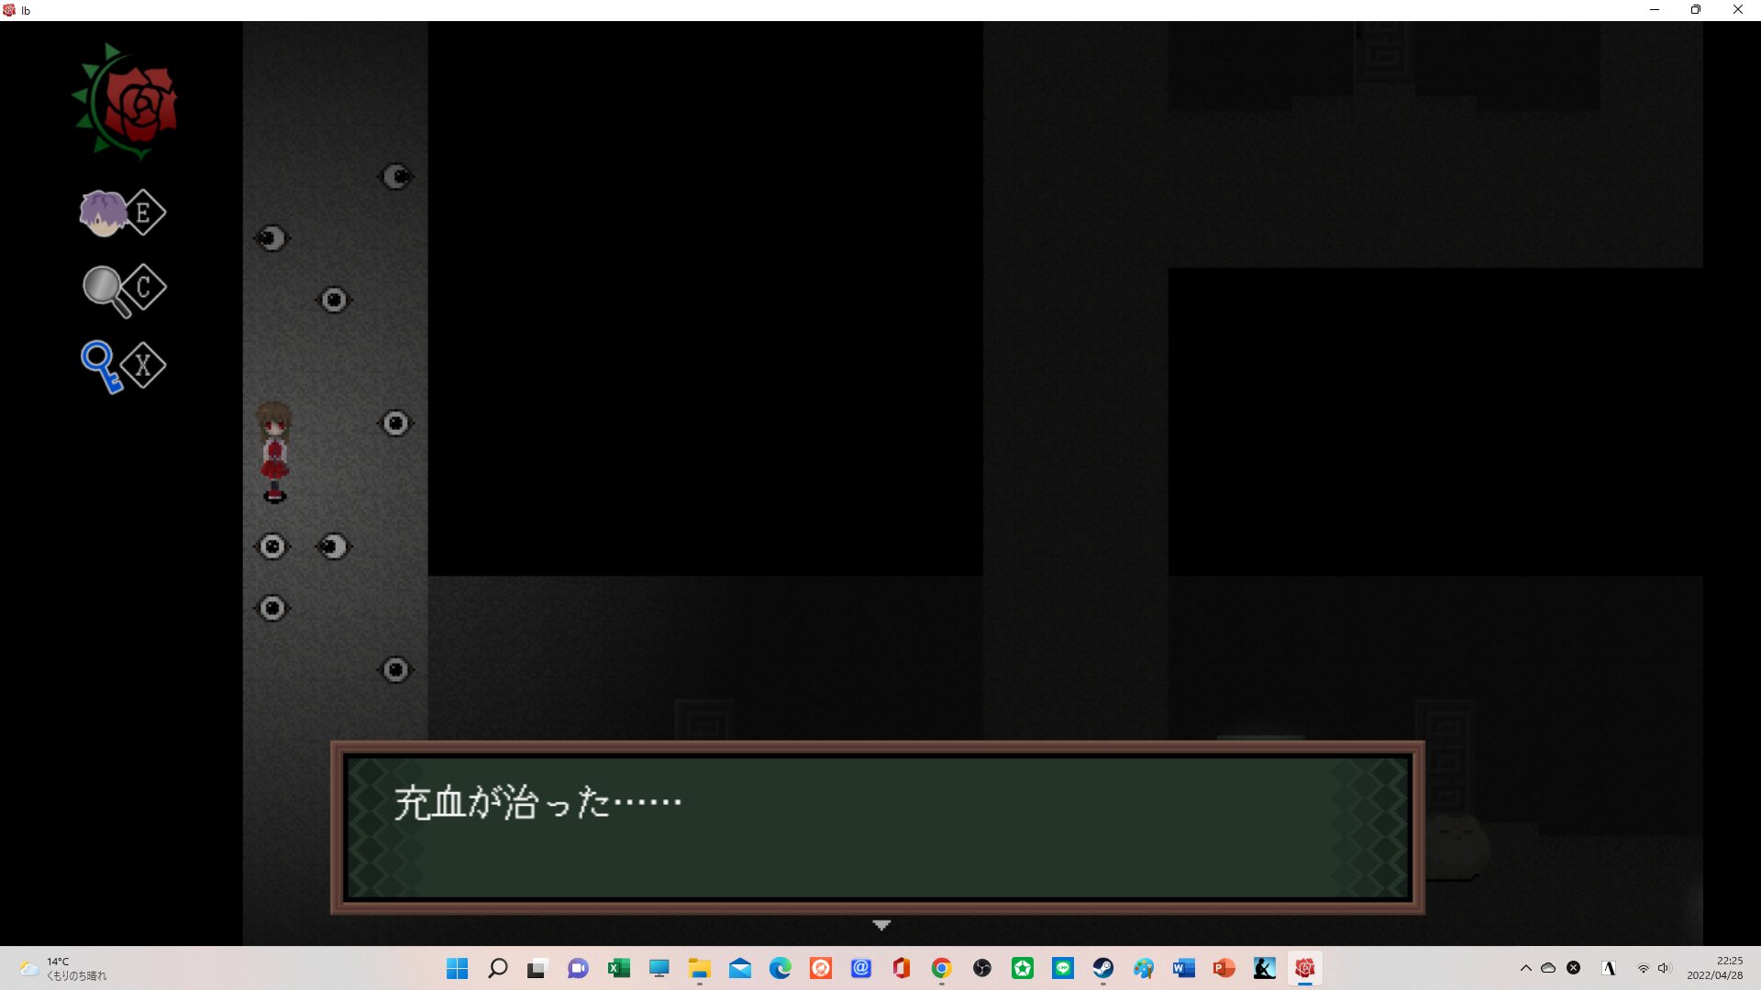Click the eye right of Ib's head
This screenshot has height=990, width=1761.
pyautogui.click(x=395, y=423)
